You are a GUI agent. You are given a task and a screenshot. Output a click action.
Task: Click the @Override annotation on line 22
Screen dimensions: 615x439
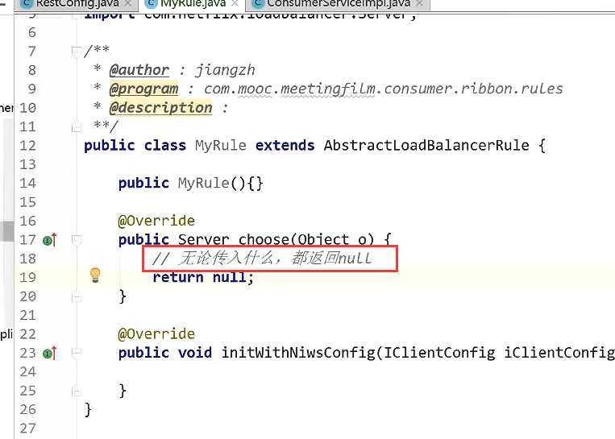coord(156,334)
